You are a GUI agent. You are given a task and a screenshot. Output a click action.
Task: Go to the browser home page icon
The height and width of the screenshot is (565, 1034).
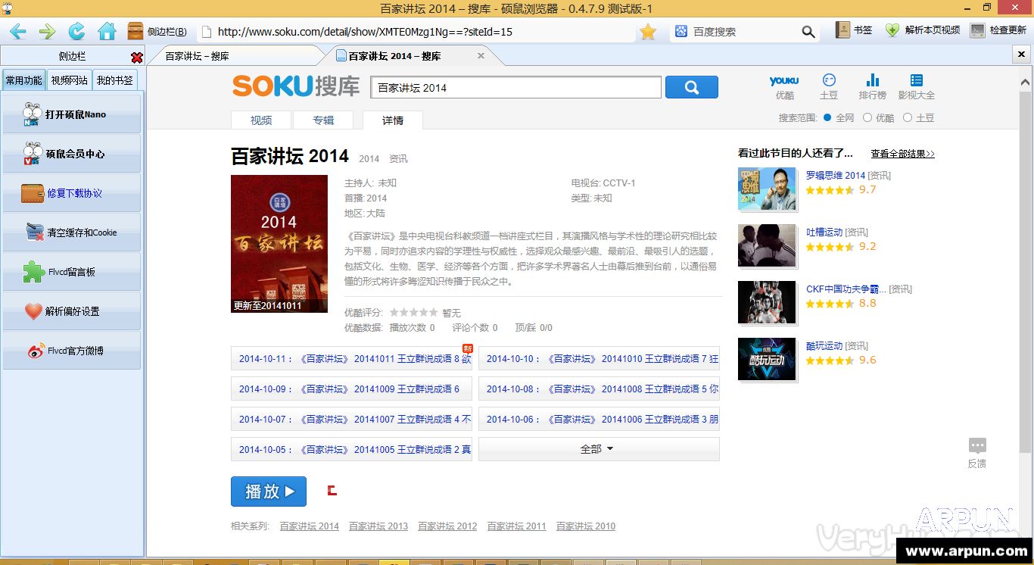pyautogui.click(x=107, y=31)
